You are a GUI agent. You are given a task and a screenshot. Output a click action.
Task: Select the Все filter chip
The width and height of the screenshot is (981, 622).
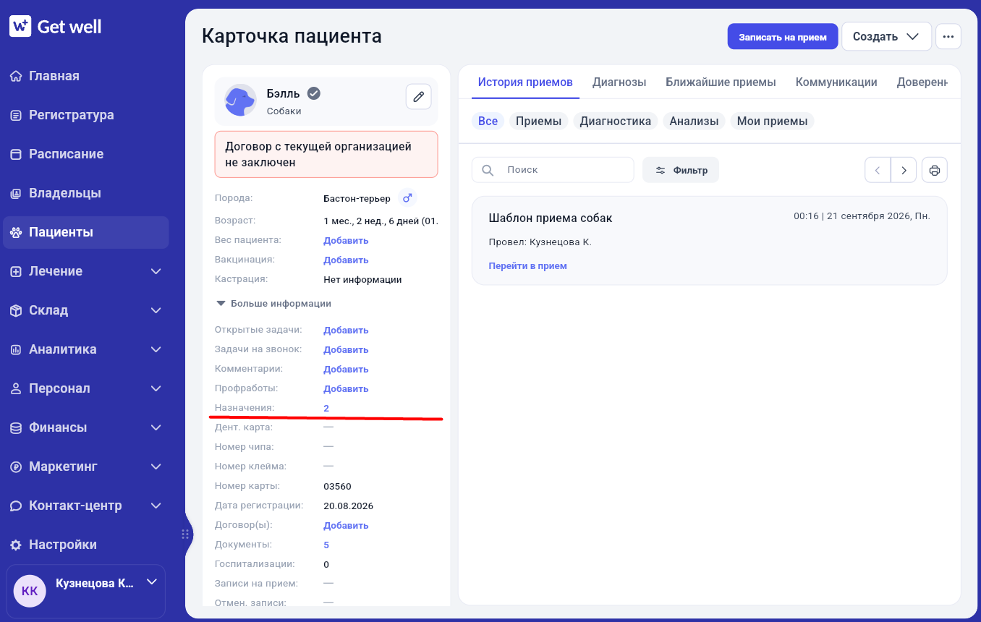[488, 122]
